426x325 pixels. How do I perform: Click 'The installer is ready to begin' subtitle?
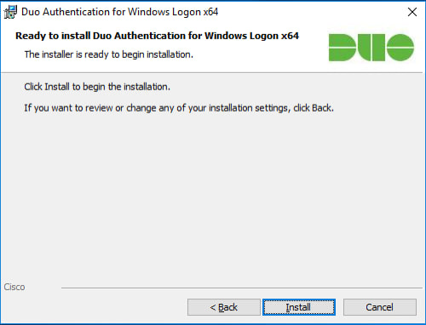tap(109, 54)
